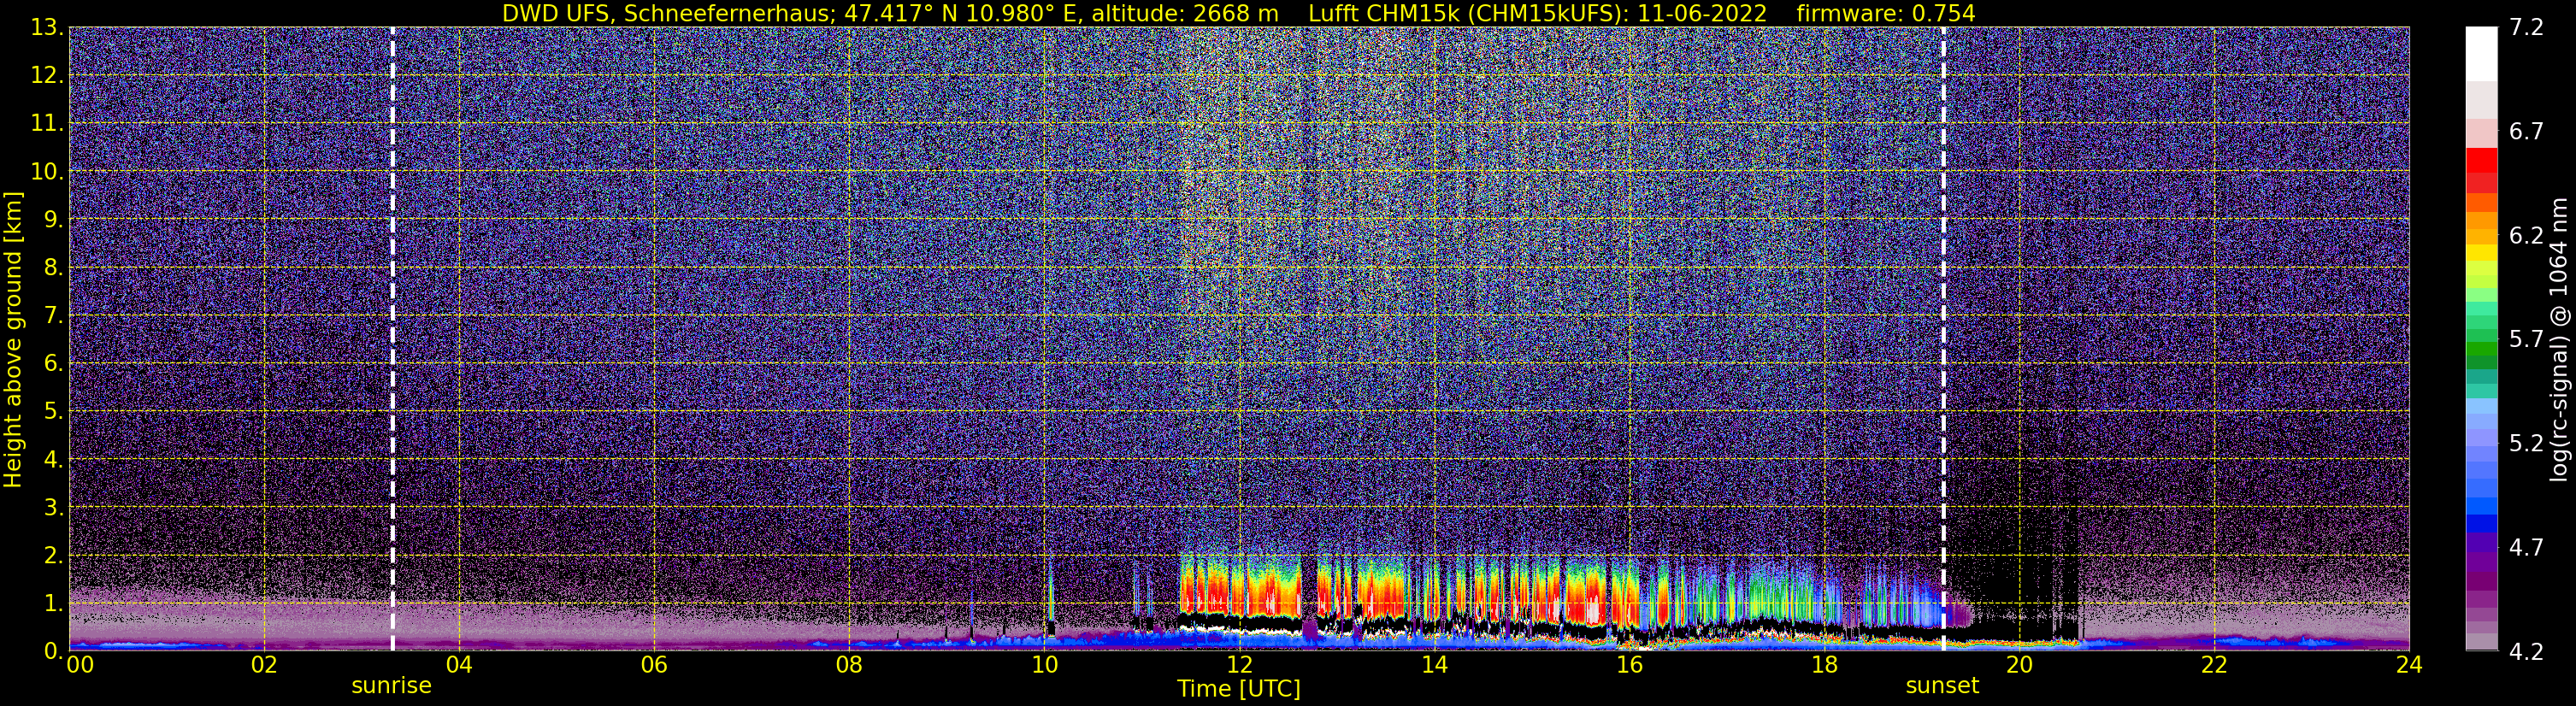The height and width of the screenshot is (706, 2576).
Task: Click the time axis tick label '20'
Action: [x=2019, y=666]
